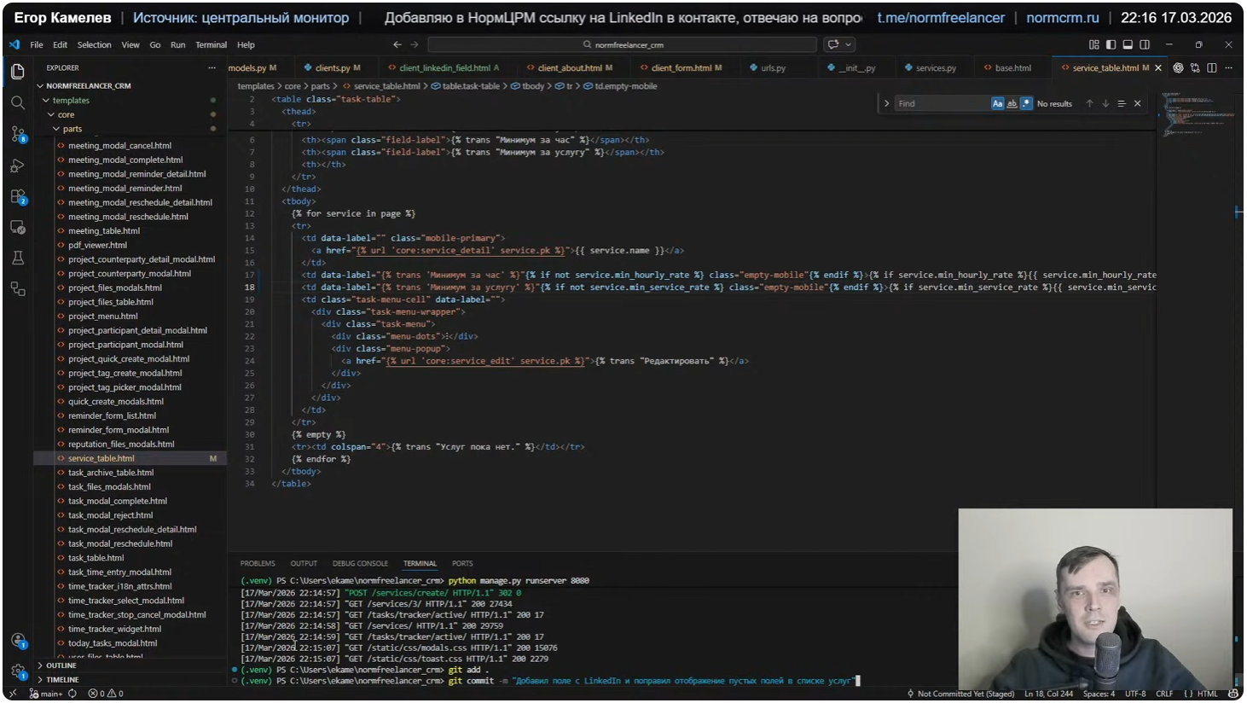Image resolution: width=1247 pixels, height=703 pixels.
Task: Open the Run and Debug view
Action: tap(17, 166)
